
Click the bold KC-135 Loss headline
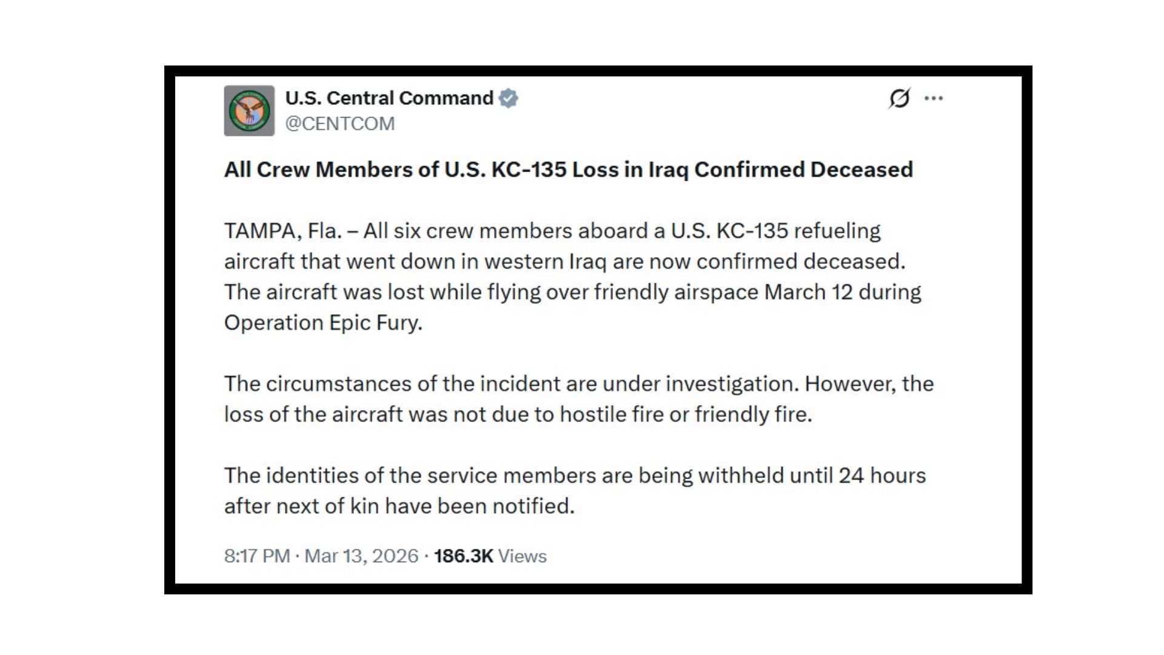[568, 170]
